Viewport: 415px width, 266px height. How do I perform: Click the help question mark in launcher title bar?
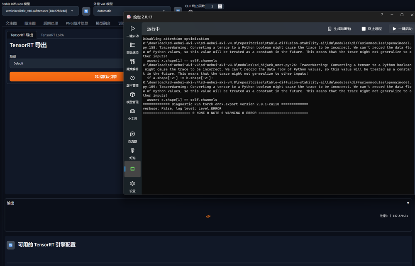(x=382, y=15)
